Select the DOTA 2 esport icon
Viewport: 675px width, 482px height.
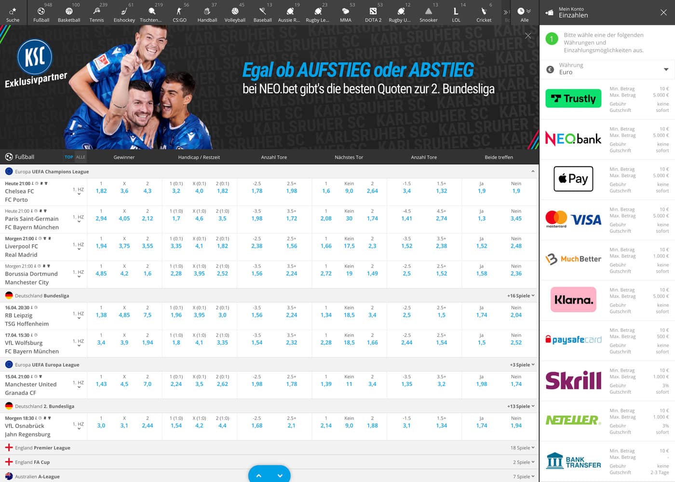(x=373, y=12)
